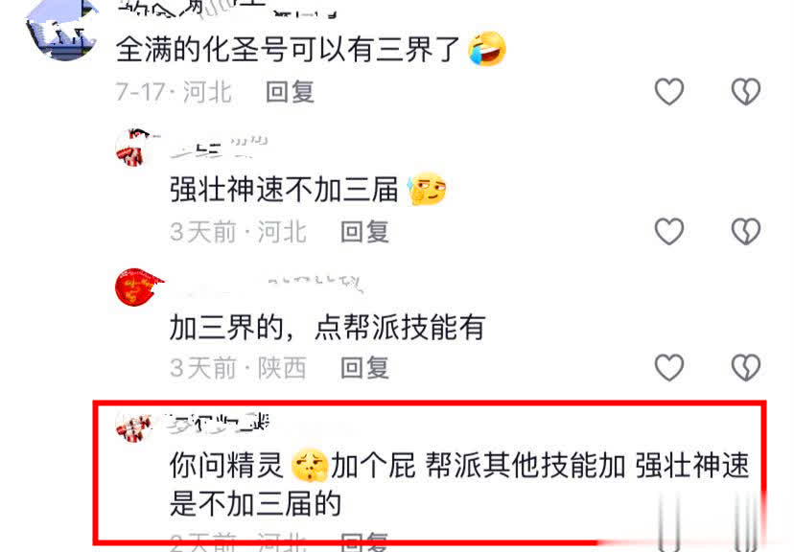The height and width of the screenshot is (552, 794).
Task: Reply to the 7-17 河北 comment
Action: (x=291, y=92)
